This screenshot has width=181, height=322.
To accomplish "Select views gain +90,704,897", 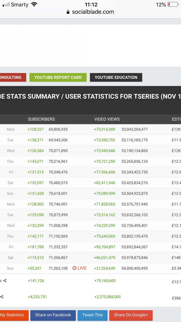I will point(105,247).
